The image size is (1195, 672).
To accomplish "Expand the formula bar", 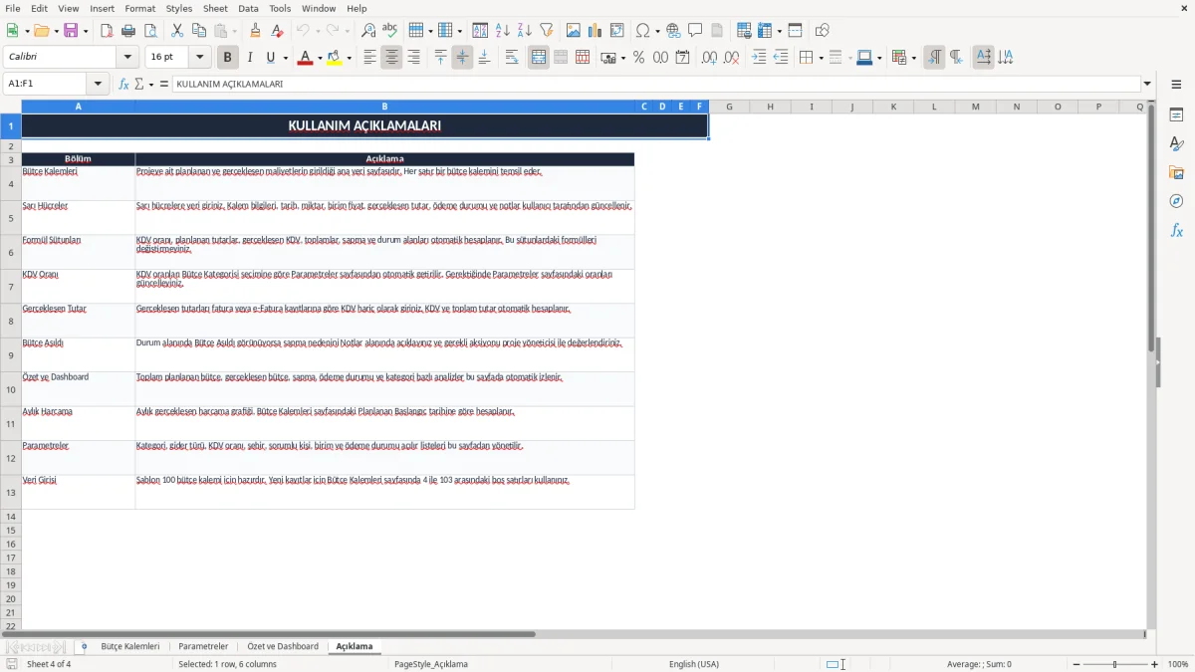I will (1147, 84).
